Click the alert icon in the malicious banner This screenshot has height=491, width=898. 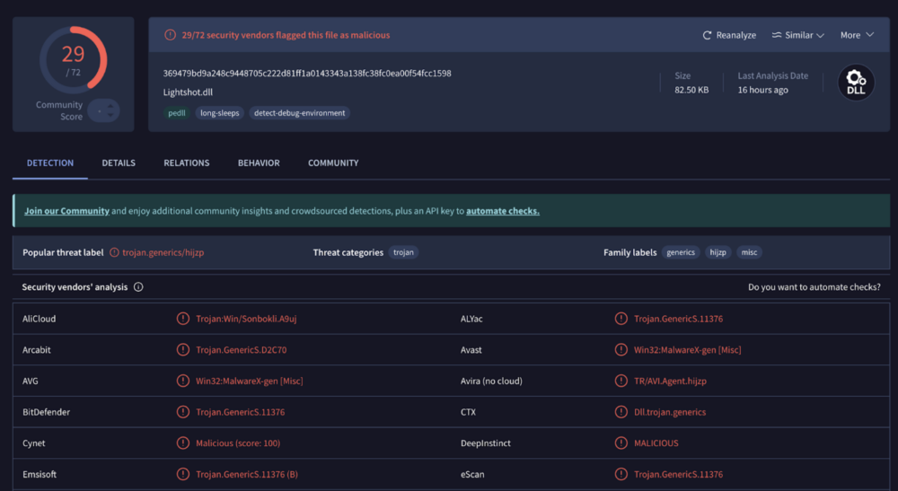coord(170,35)
